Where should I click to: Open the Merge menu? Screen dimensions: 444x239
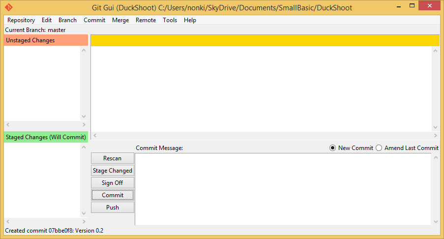tap(120, 20)
